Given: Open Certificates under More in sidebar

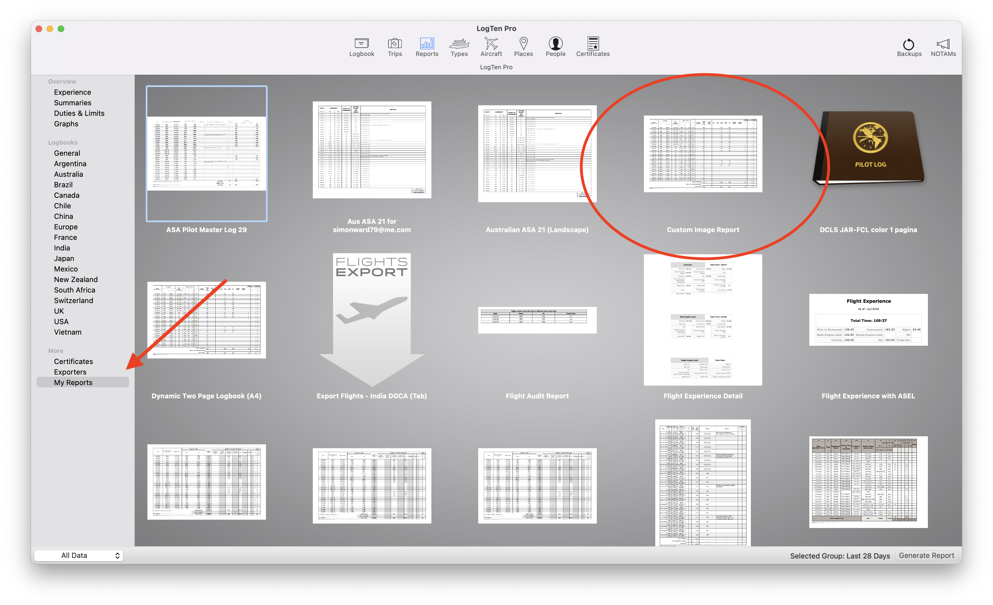Looking at the screenshot, I should pos(73,361).
